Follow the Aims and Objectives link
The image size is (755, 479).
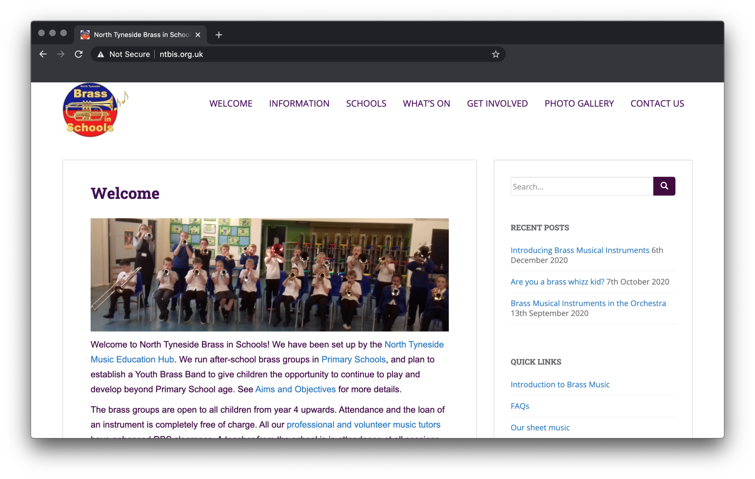click(x=295, y=389)
